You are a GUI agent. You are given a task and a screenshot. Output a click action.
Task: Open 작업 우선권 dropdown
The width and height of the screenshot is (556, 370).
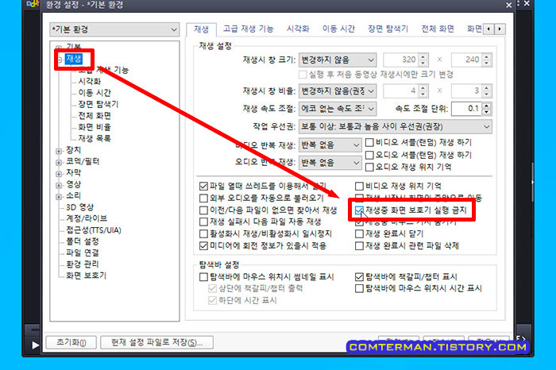click(x=396, y=126)
